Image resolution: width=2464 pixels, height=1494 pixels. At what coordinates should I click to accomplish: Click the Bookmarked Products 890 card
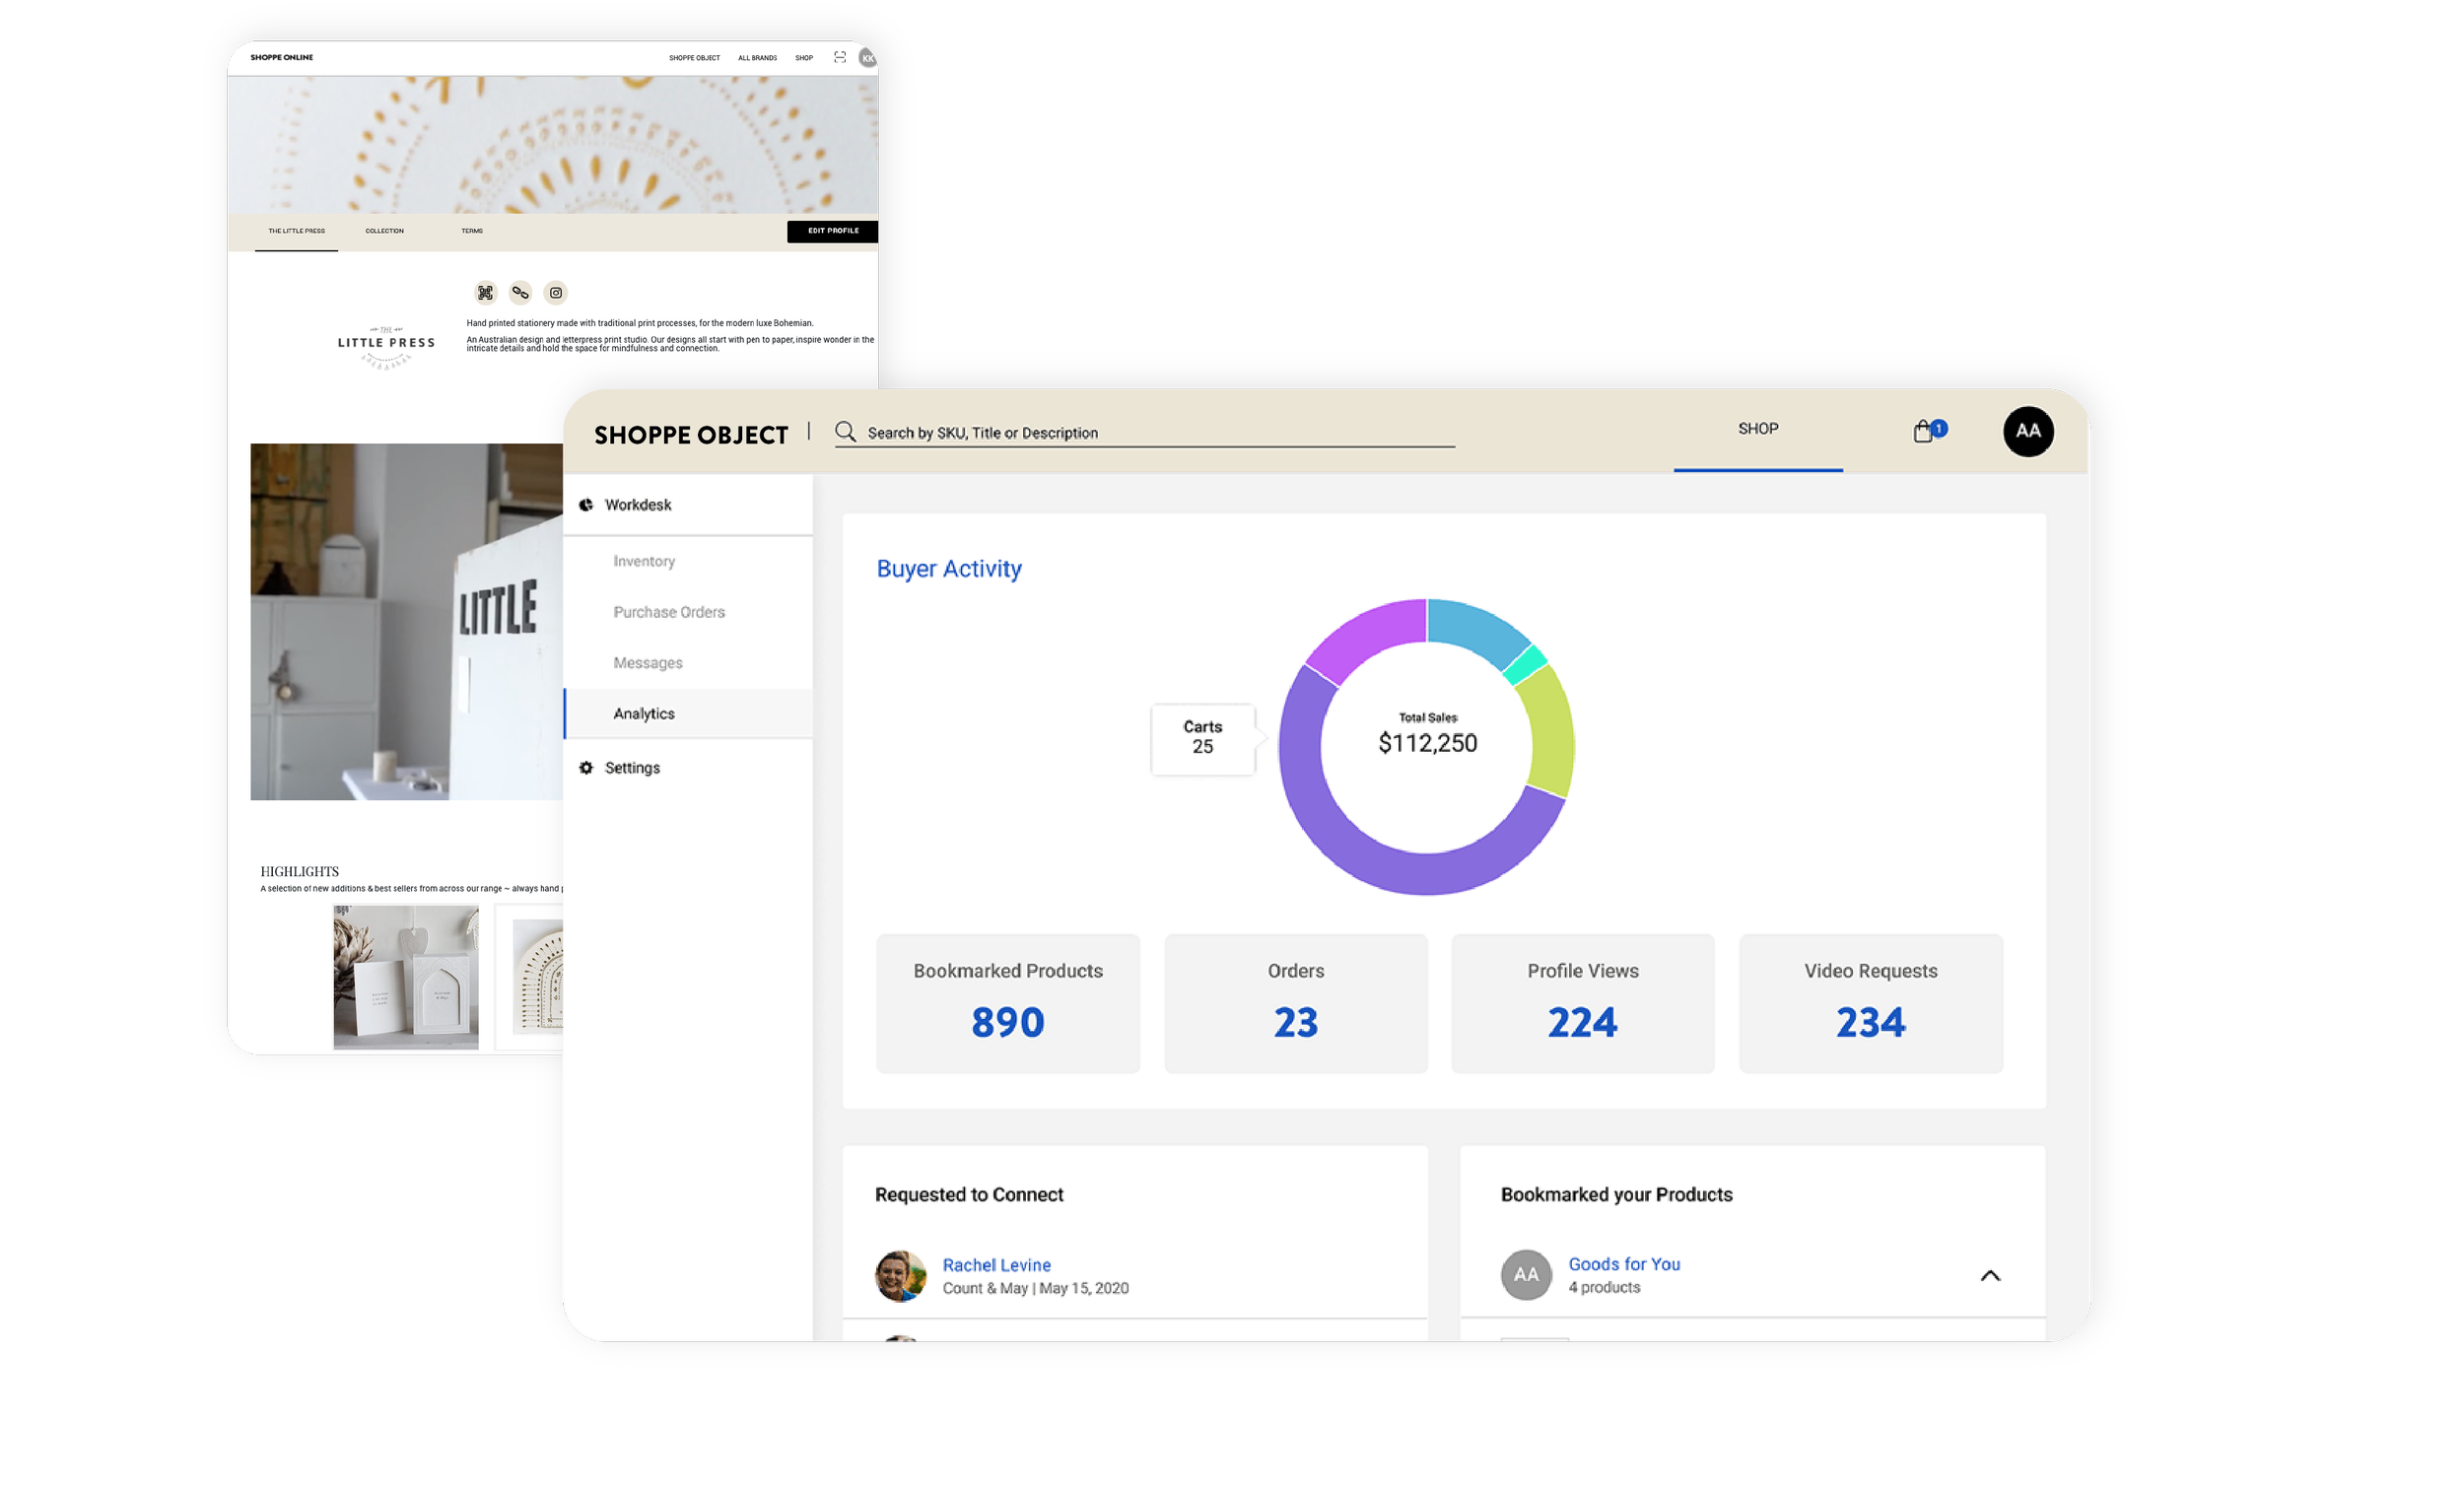(x=1007, y=1003)
